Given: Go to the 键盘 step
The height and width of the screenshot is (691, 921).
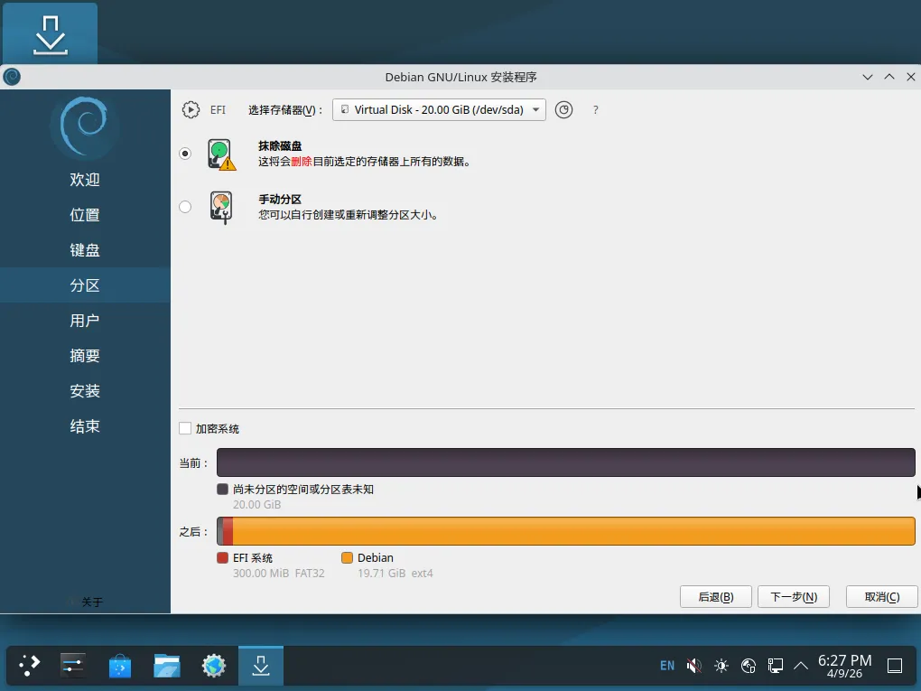Looking at the screenshot, I should pyautogui.click(x=85, y=249).
